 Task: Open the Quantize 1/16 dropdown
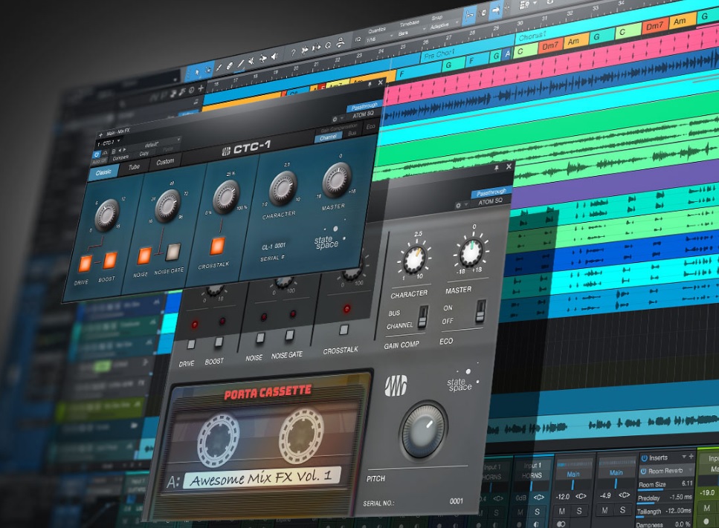380,36
